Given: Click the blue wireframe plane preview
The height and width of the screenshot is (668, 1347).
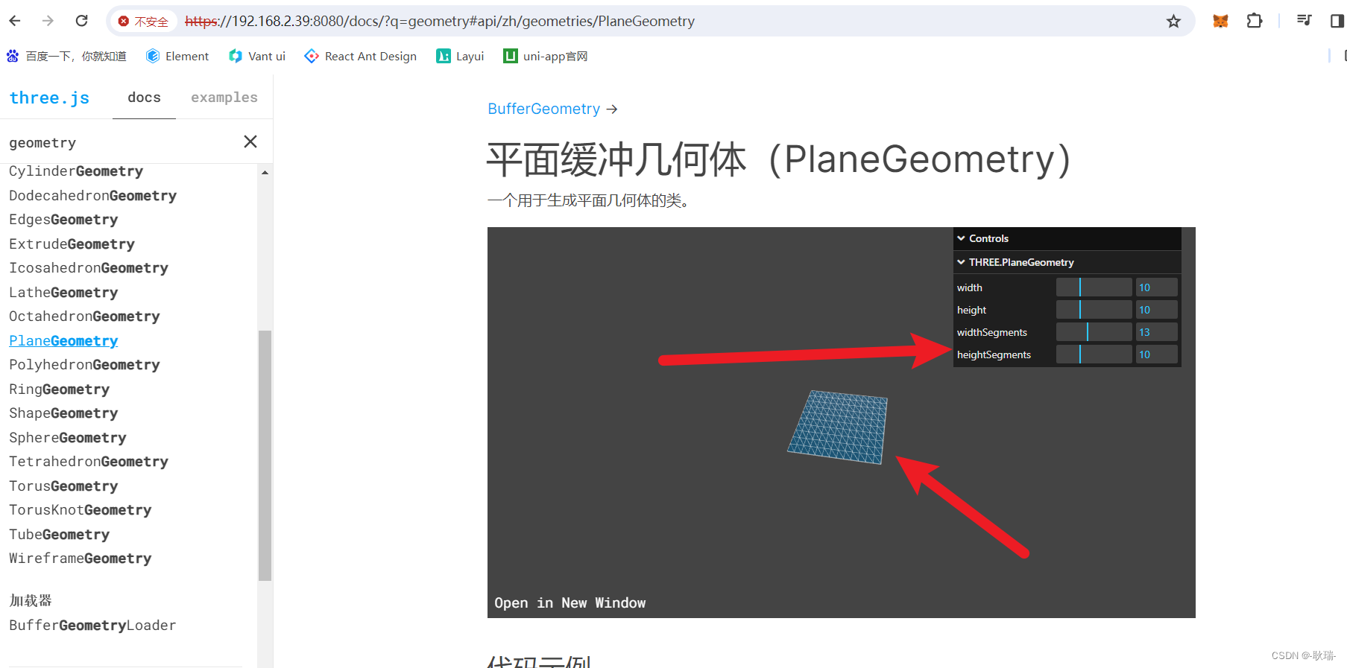Looking at the screenshot, I should (x=838, y=427).
